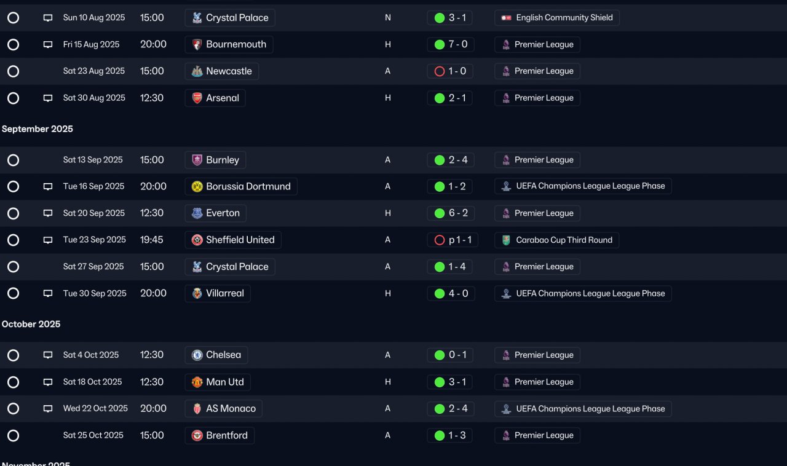Image resolution: width=787 pixels, height=466 pixels.
Task: Click the Community Shield competition icon
Action: click(x=506, y=18)
